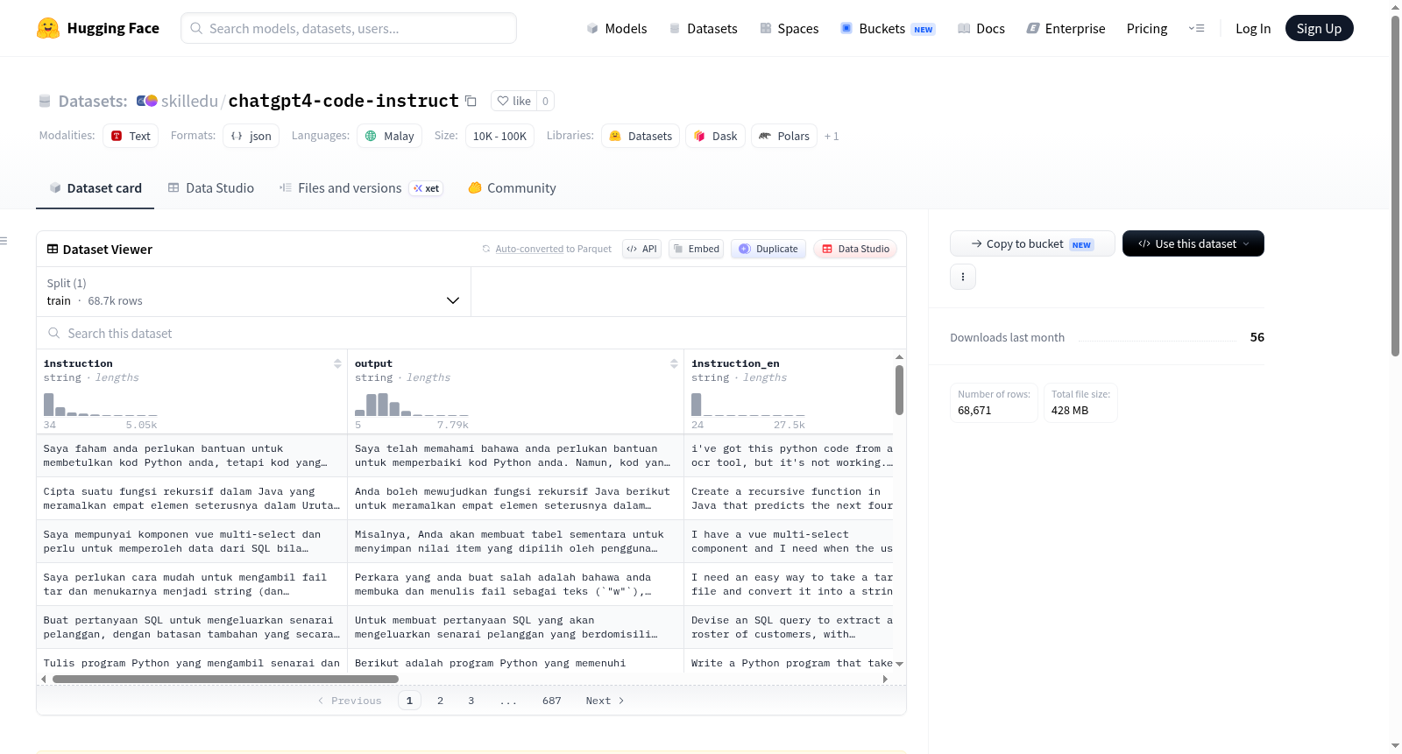This screenshot has height=754, width=1402.
Task: Open the Pricing page
Action: click(1146, 28)
